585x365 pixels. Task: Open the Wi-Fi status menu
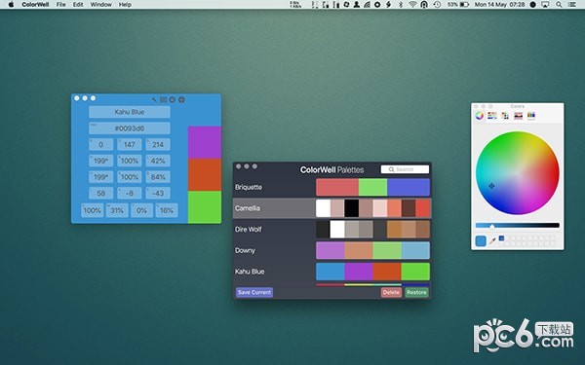tap(412, 5)
